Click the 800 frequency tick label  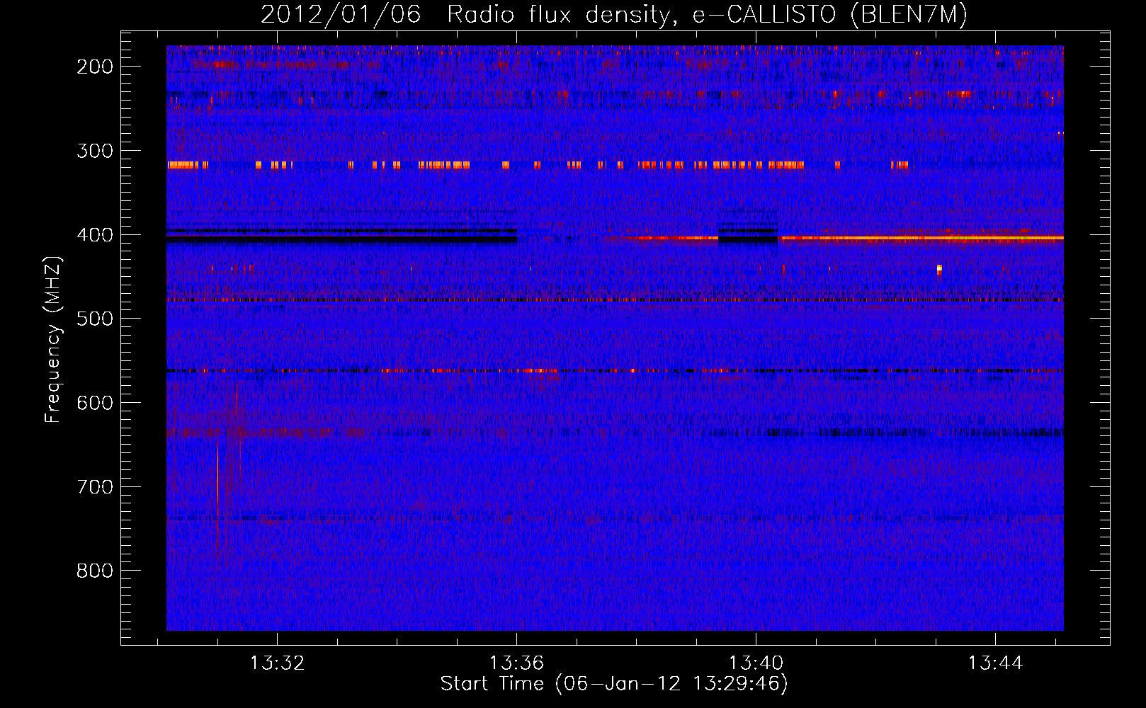[x=95, y=571]
